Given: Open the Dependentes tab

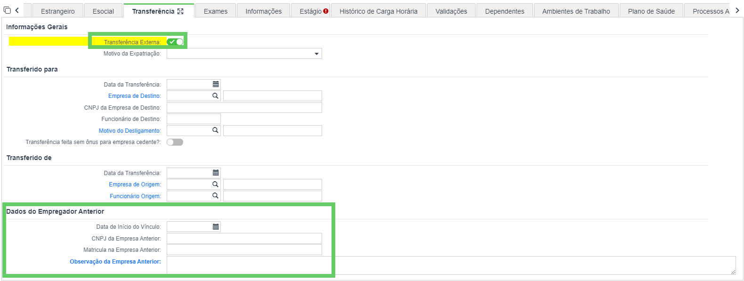Looking at the screenshot, I should pyautogui.click(x=505, y=11).
